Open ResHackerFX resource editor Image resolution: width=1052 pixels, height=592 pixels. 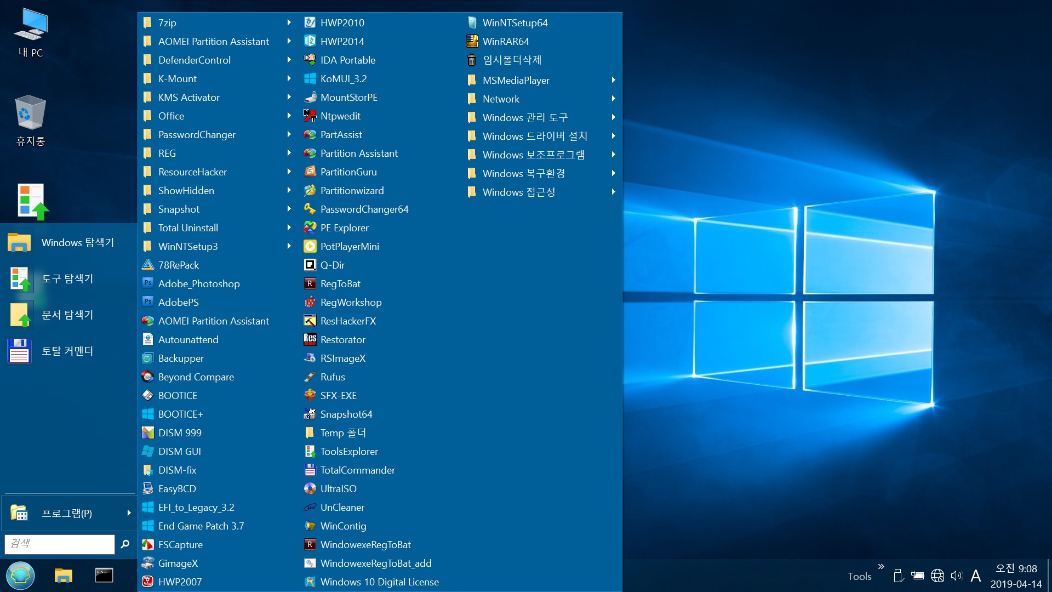pyautogui.click(x=349, y=321)
